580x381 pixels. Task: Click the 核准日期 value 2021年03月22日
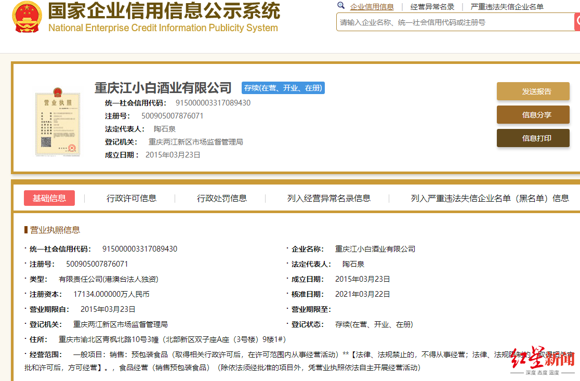[363, 294]
